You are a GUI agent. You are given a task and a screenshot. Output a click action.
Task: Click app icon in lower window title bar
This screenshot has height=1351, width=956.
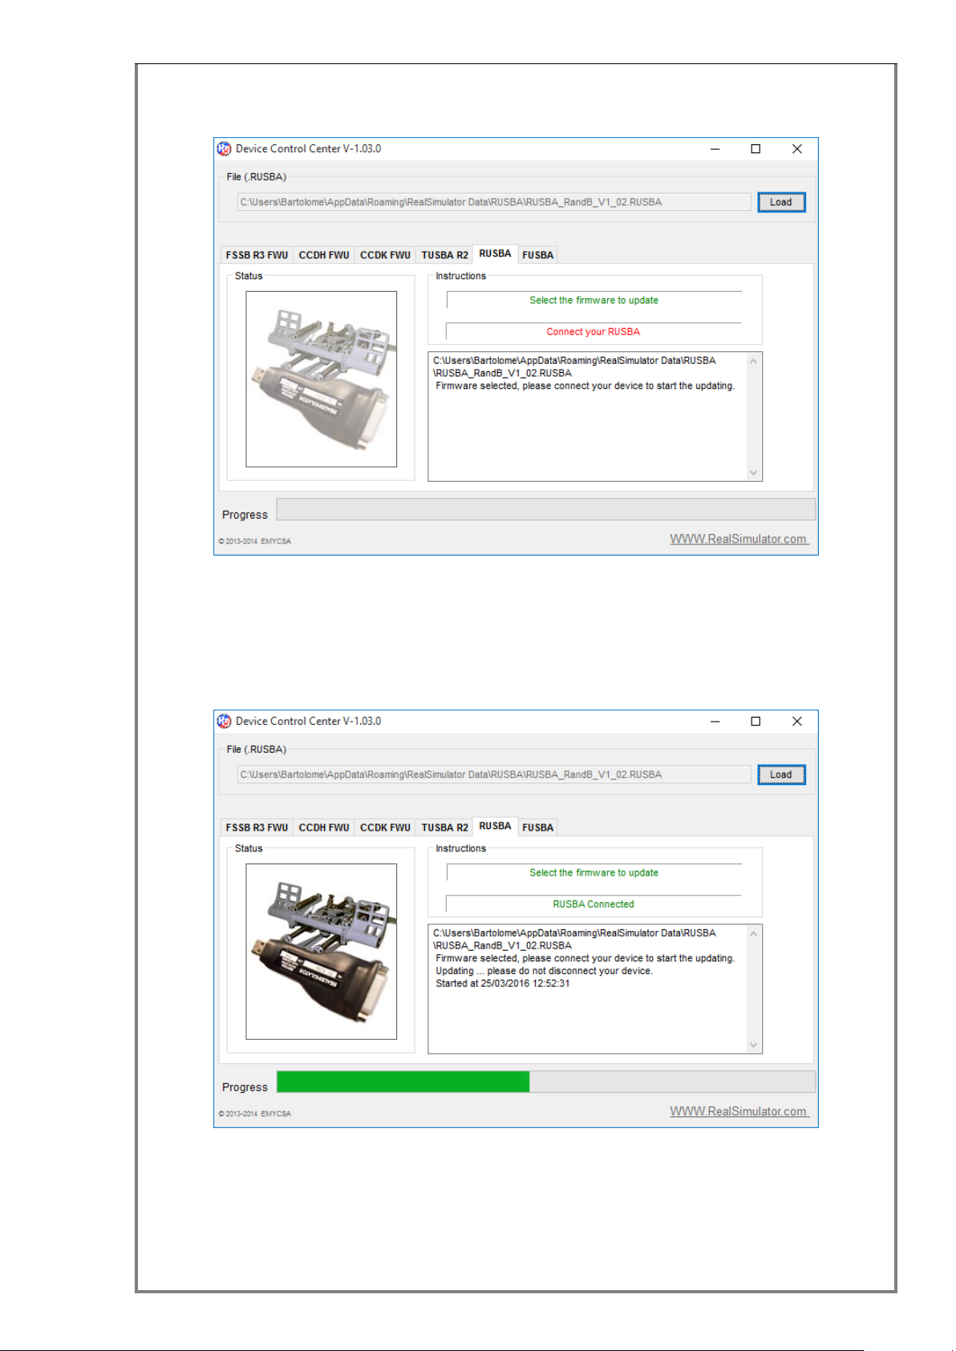pos(225,721)
